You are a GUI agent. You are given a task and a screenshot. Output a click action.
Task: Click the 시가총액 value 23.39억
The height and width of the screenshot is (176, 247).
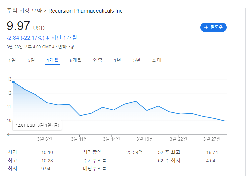coord(134,152)
